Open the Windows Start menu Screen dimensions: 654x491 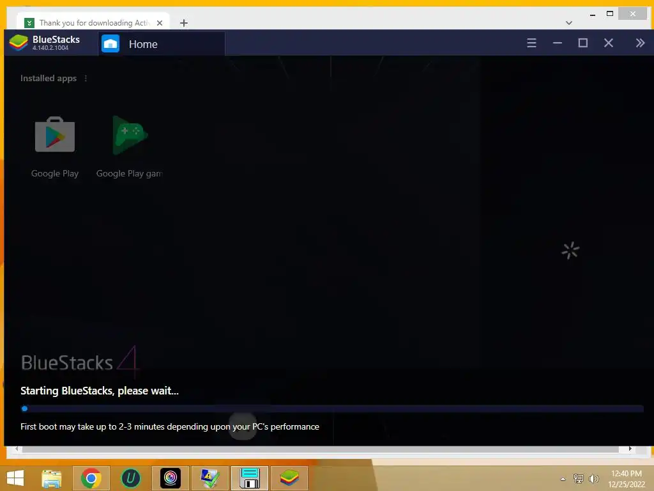pyautogui.click(x=15, y=478)
